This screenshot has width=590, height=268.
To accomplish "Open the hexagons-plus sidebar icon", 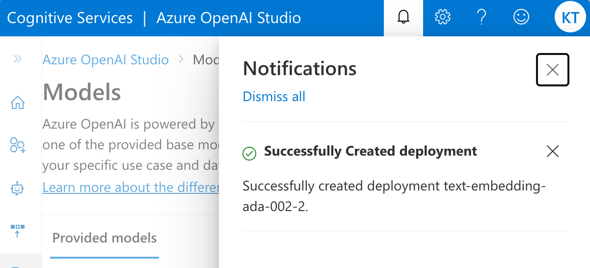I will (x=18, y=145).
